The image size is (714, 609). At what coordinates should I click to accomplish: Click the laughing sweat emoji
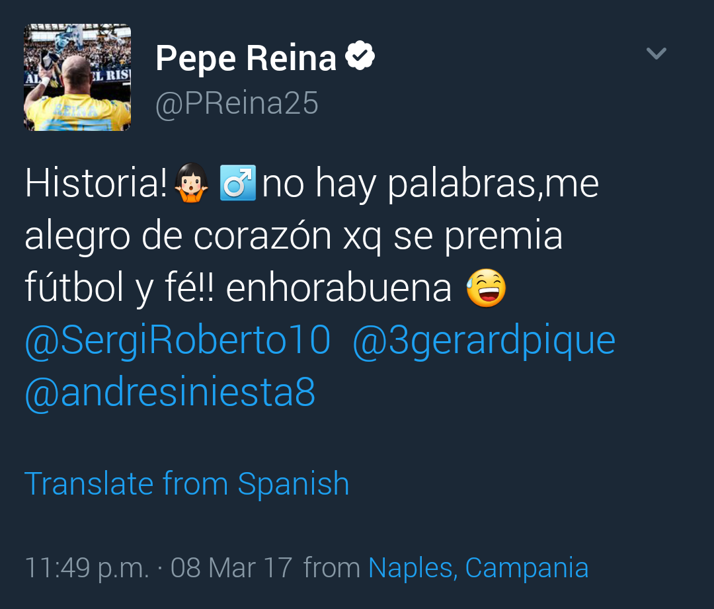tap(486, 289)
